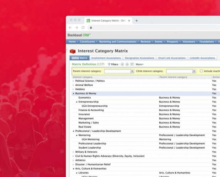Switch to the LinkedIn Associations tab
The width and height of the screenshot is (220, 177).
[x=202, y=58]
